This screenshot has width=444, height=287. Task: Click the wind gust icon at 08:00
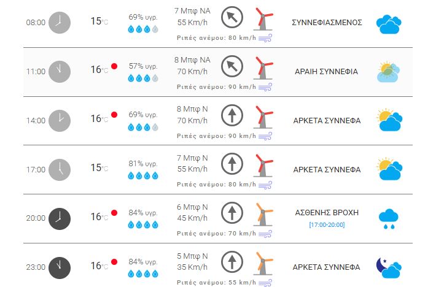tap(265, 38)
